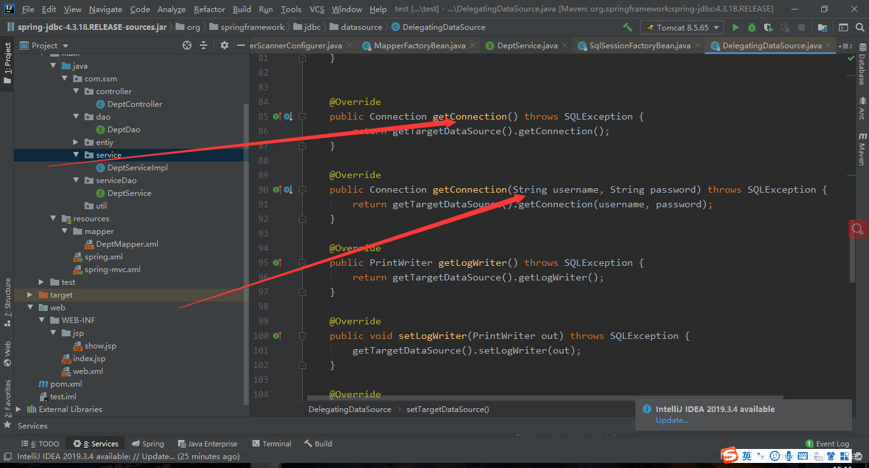Open Project Structure icon in toolbar
869x468 pixels.
pyautogui.click(x=823, y=27)
